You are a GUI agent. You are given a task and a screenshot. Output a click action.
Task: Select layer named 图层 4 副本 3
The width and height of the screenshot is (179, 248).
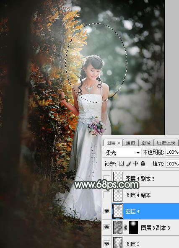tap(140, 179)
